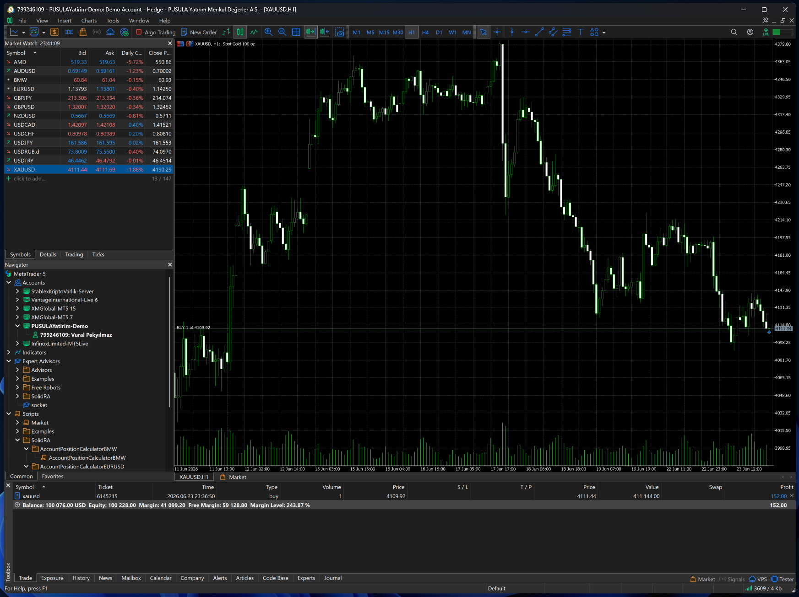Collapse the Expert Advisors node
The image size is (799, 597).
click(9, 361)
